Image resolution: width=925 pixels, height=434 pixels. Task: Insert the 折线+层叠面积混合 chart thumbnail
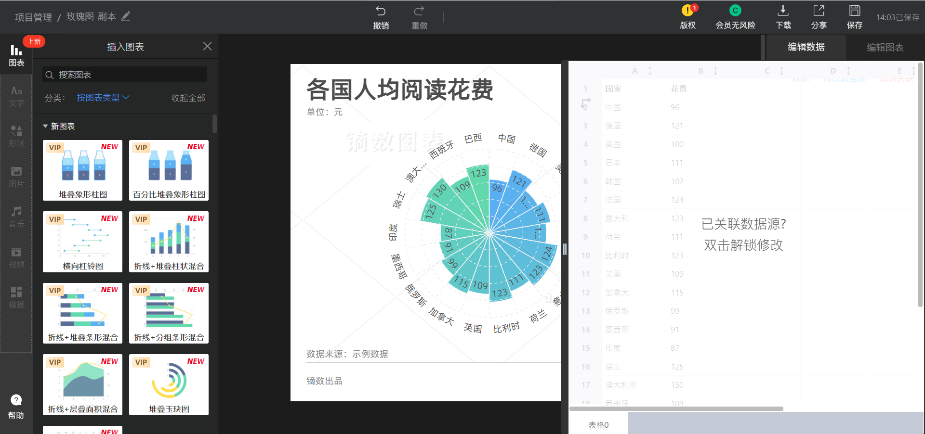82,384
